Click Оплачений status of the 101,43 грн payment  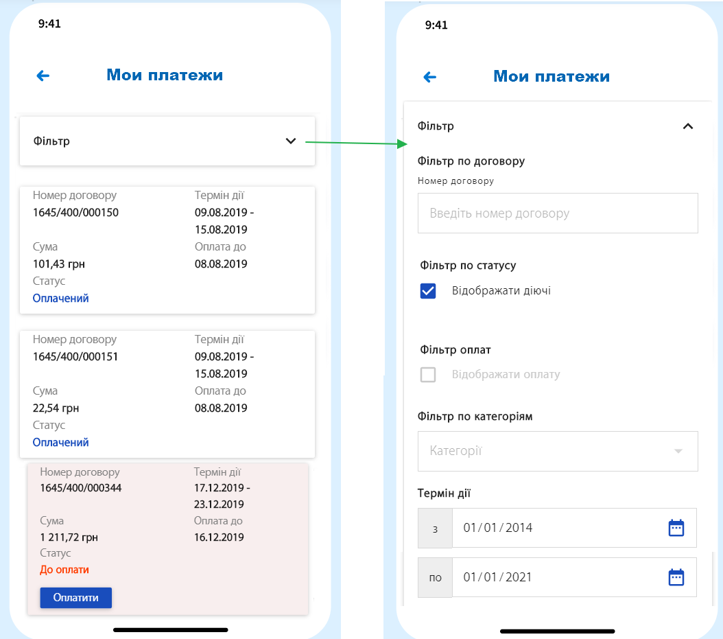click(61, 299)
